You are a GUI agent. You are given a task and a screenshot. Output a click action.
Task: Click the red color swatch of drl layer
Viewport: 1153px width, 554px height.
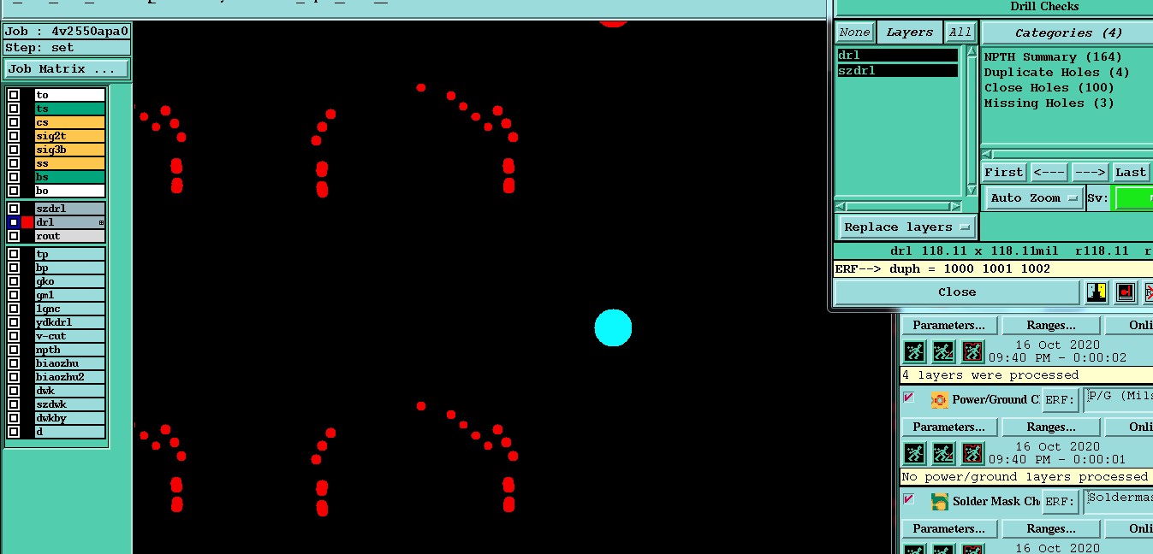point(27,222)
